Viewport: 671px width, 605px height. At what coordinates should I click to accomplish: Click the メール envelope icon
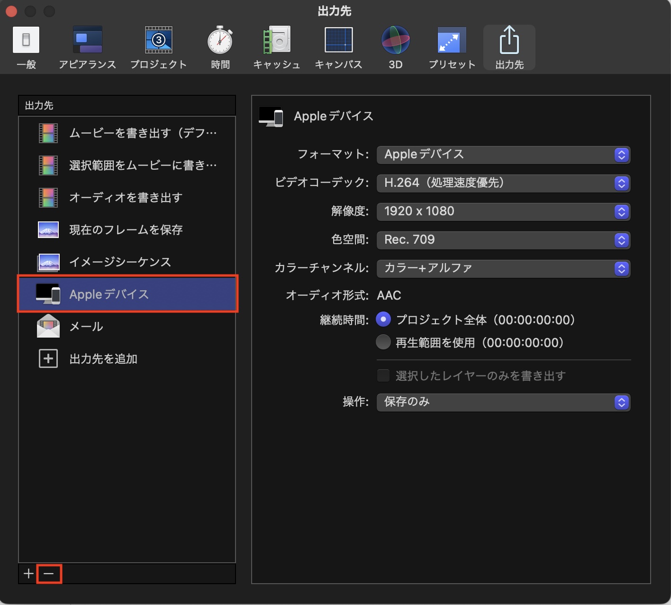point(48,327)
